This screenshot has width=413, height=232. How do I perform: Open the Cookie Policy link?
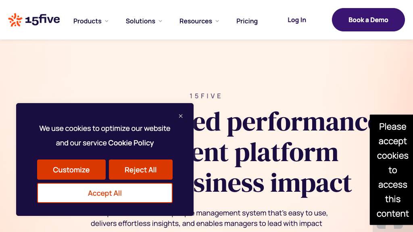[131, 143]
